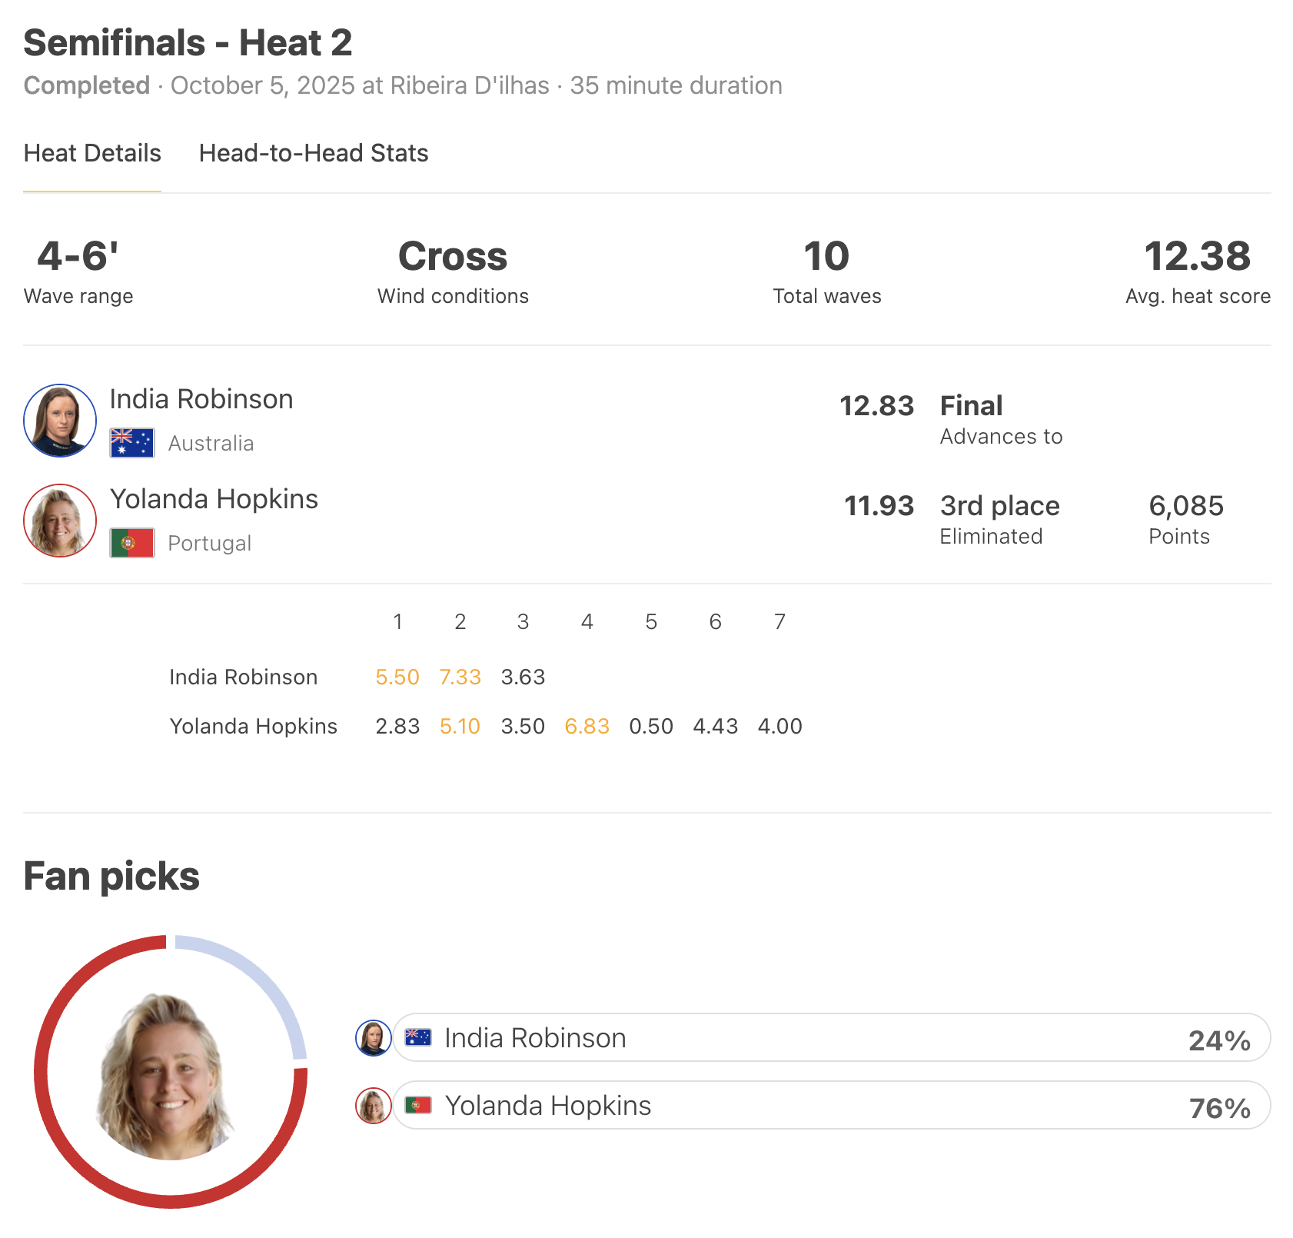Click the large Yolanda Hopkins photo in donut
This screenshot has height=1238, width=1293.
(x=168, y=1077)
